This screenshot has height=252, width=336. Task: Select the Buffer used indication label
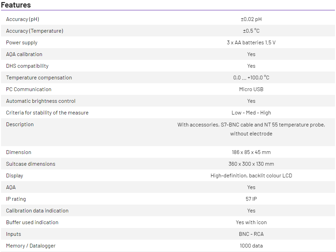click(32, 222)
